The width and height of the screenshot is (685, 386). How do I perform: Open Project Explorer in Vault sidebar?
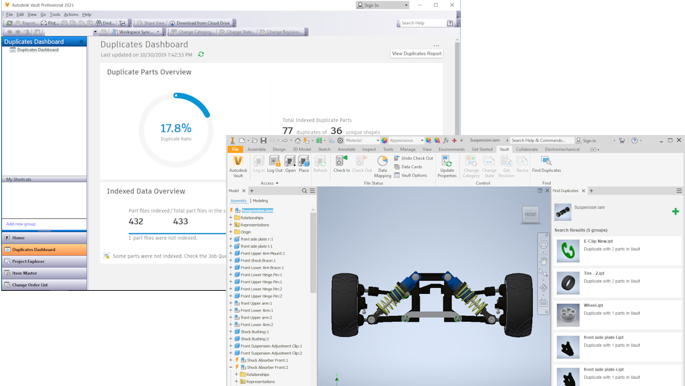[x=44, y=261]
